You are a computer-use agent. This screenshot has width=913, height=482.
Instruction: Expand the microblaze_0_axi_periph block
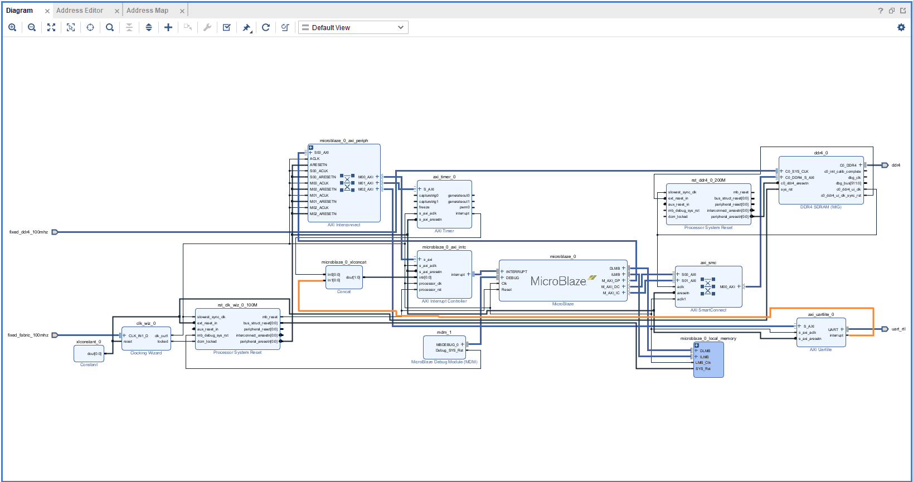[311, 148]
